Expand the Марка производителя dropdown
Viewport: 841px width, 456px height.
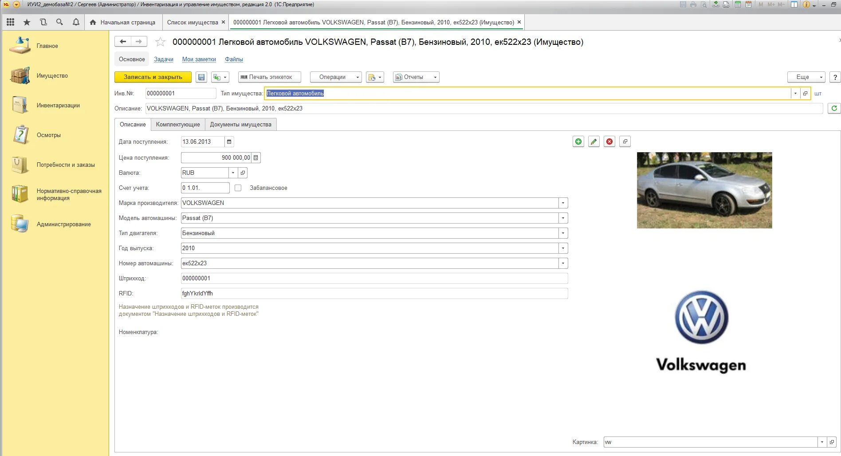click(x=563, y=203)
